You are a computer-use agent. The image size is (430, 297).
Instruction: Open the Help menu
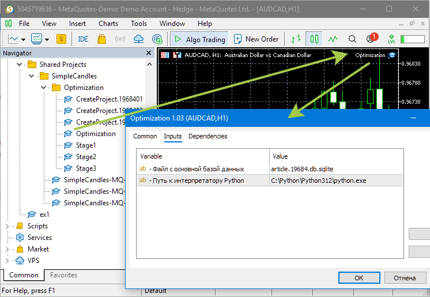205,24
